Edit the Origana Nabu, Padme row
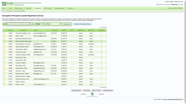 (x=4, y=68)
